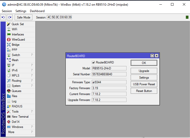
Task: Select the Quick Set label
Action: coord(18,24)
